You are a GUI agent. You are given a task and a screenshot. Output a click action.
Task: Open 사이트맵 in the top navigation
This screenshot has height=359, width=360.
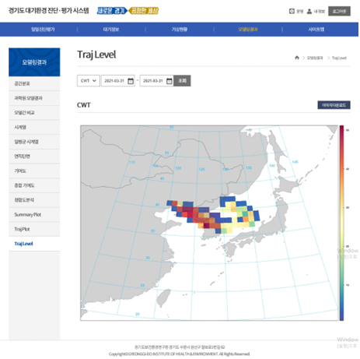tap(316, 30)
